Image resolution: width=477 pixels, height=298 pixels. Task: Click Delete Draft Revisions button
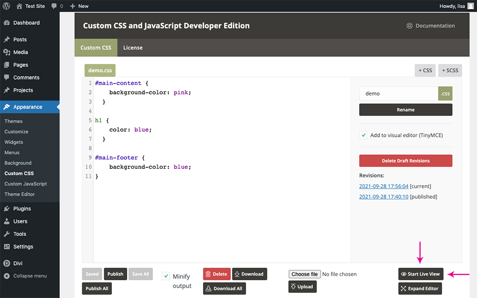point(405,161)
